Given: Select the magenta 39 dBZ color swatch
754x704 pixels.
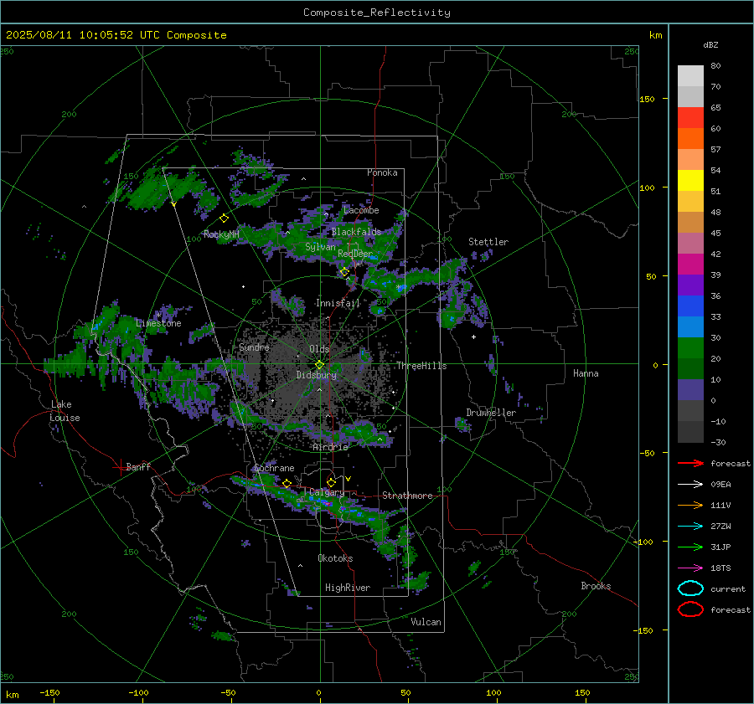Looking at the screenshot, I should point(690,264).
